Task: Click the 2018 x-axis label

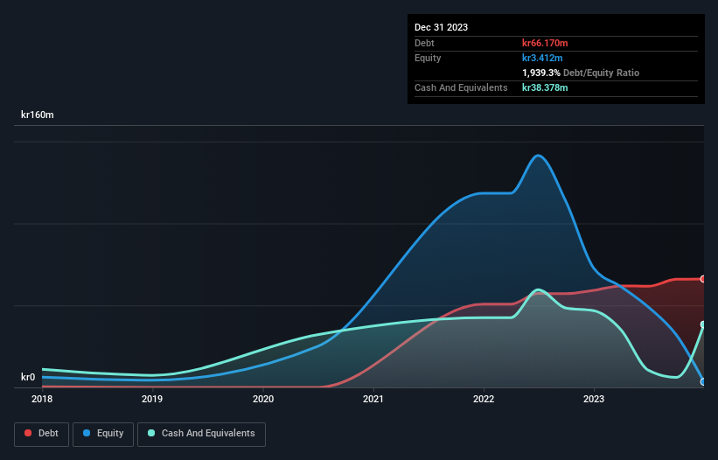Action: pos(42,399)
